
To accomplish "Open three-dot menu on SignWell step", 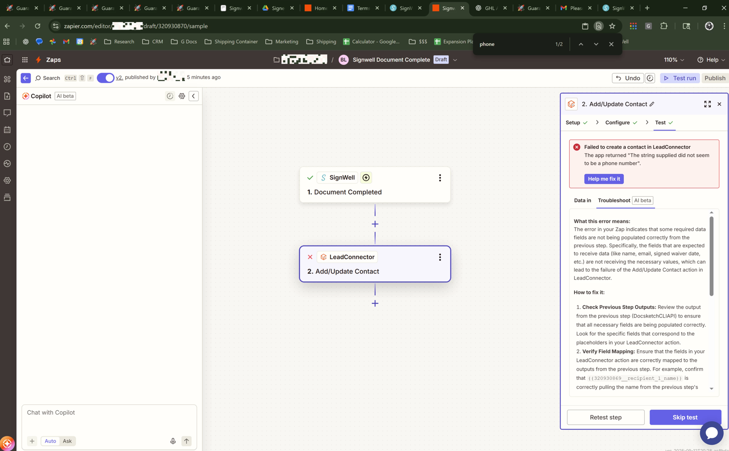I will (x=440, y=178).
